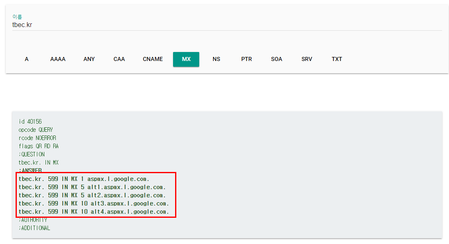Switch to NS record lookup

216,59
